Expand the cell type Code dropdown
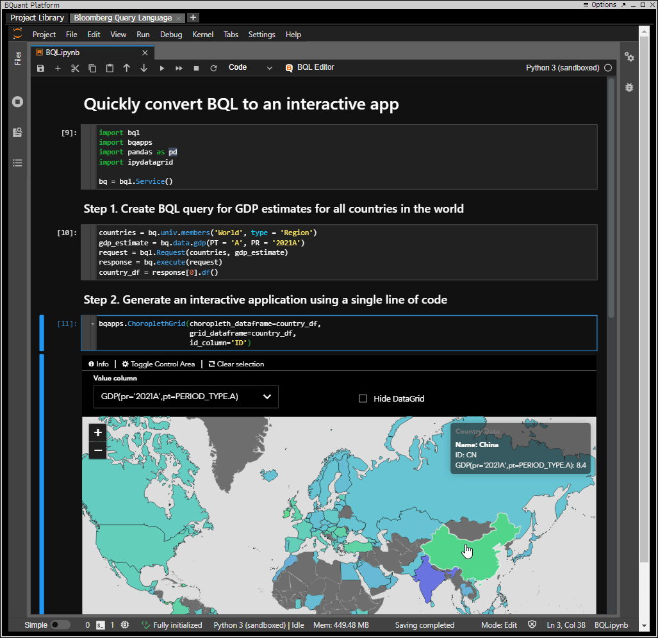This screenshot has width=658, height=638. 250,68
